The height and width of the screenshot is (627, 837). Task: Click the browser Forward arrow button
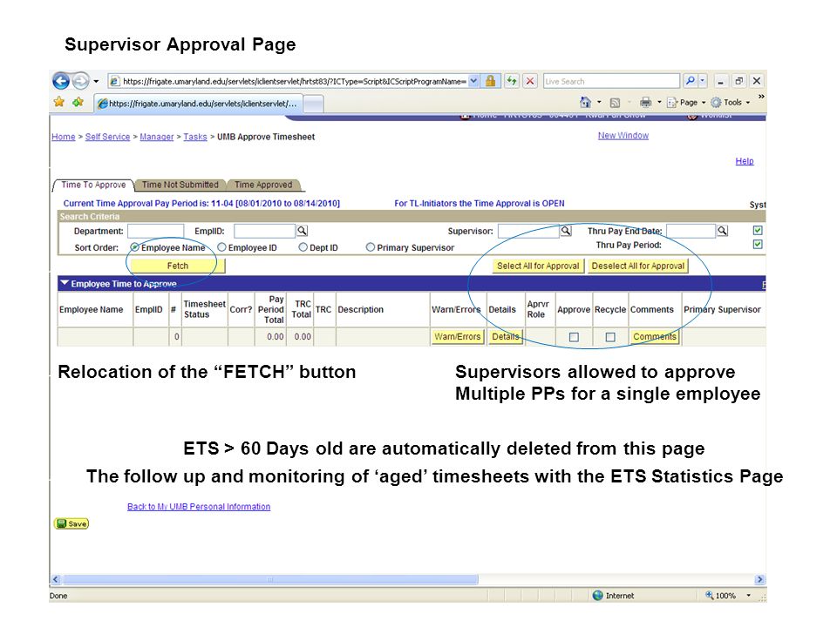pyautogui.click(x=80, y=81)
